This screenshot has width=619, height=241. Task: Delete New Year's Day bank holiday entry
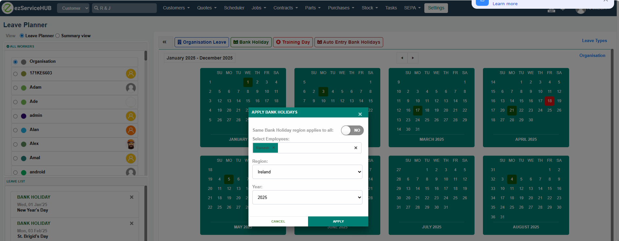point(132,197)
